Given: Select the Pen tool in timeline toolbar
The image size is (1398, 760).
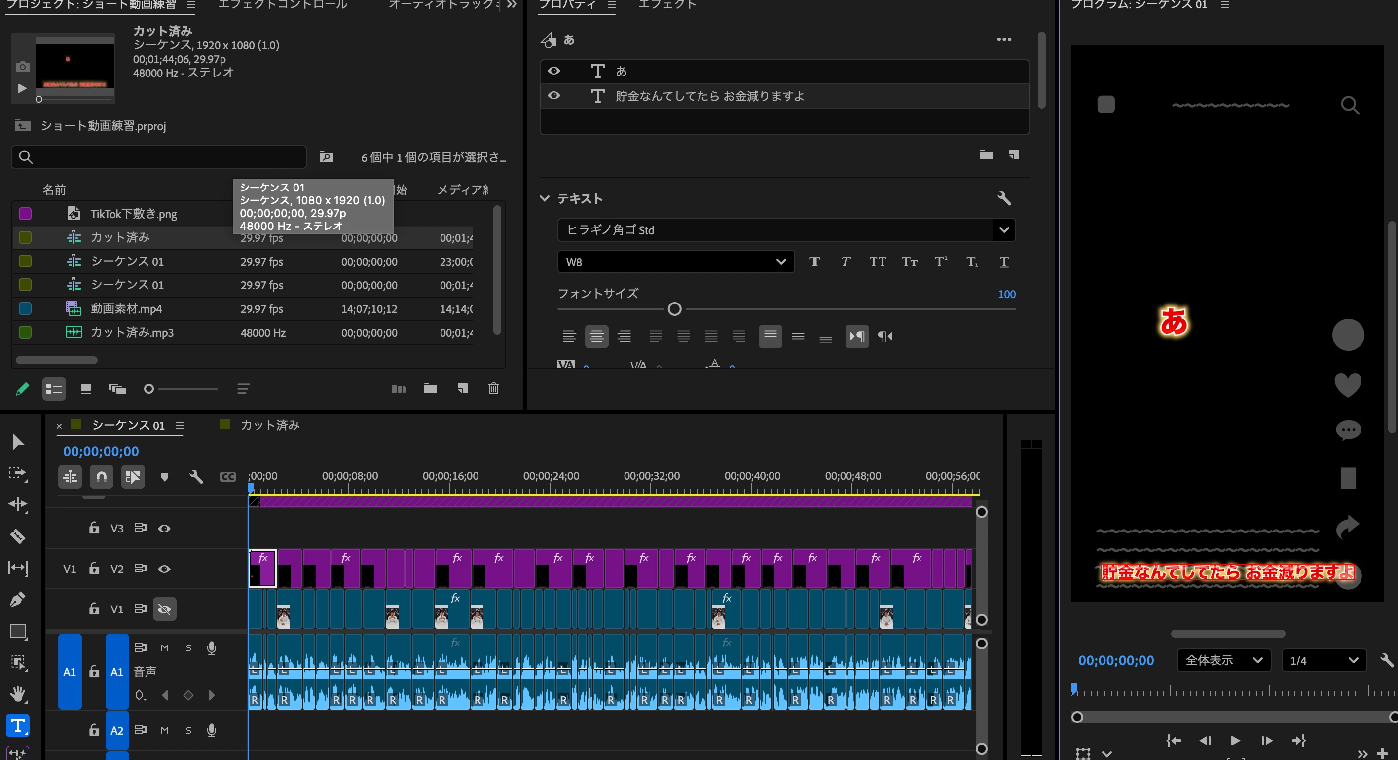Looking at the screenshot, I should 17,599.
